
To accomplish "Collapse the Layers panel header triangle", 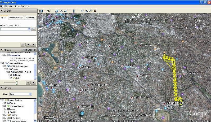I will (x=2, y=88).
